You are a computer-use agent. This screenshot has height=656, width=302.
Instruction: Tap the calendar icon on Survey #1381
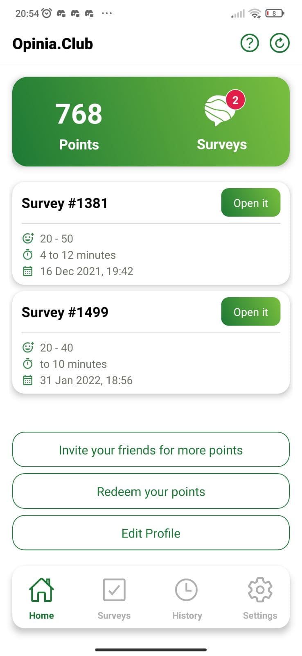pyautogui.click(x=27, y=271)
